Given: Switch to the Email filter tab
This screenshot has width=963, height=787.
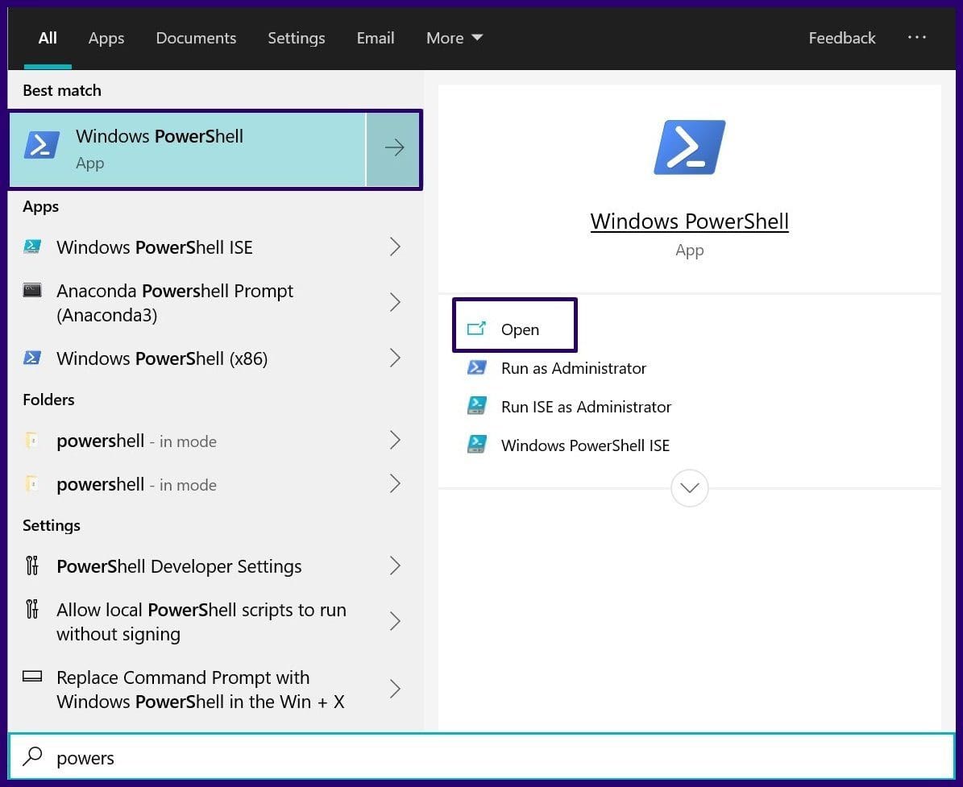Looking at the screenshot, I should click(x=376, y=38).
